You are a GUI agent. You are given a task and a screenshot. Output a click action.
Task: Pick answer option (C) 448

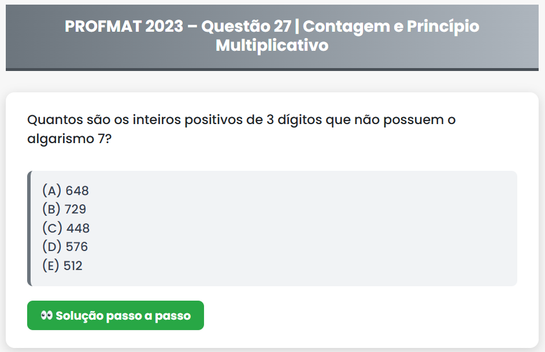[66, 228]
